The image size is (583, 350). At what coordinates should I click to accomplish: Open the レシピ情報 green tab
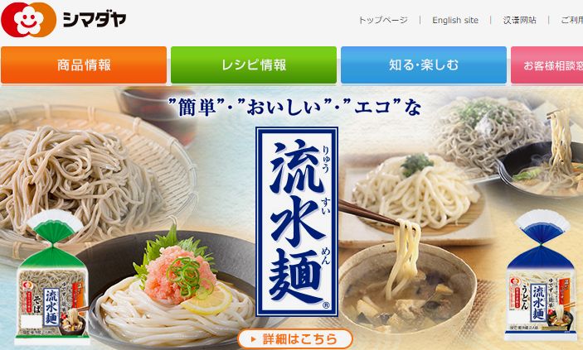[x=254, y=65]
